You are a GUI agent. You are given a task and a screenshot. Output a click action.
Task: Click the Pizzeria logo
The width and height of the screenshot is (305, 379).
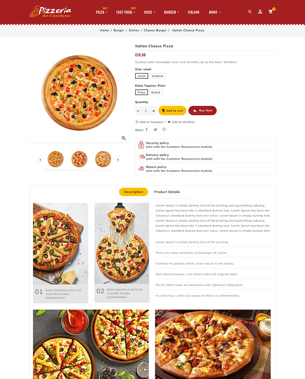click(x=50, y=12)
